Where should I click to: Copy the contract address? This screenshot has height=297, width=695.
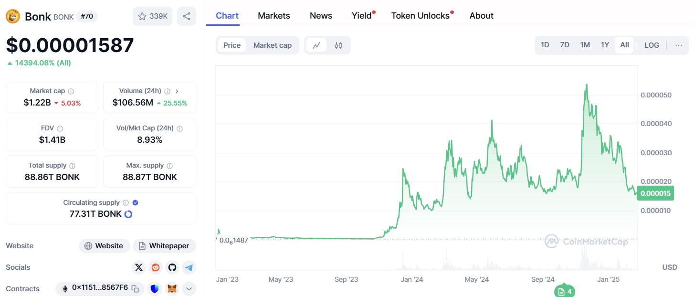[136, 288]
